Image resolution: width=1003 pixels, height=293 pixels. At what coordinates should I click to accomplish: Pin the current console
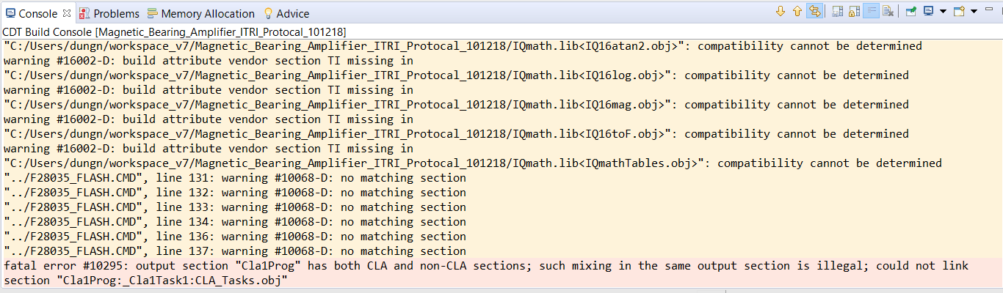click(x=911, y=11)
